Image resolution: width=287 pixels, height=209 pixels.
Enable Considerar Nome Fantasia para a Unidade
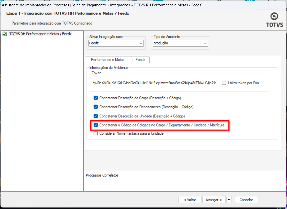point(96,133)
